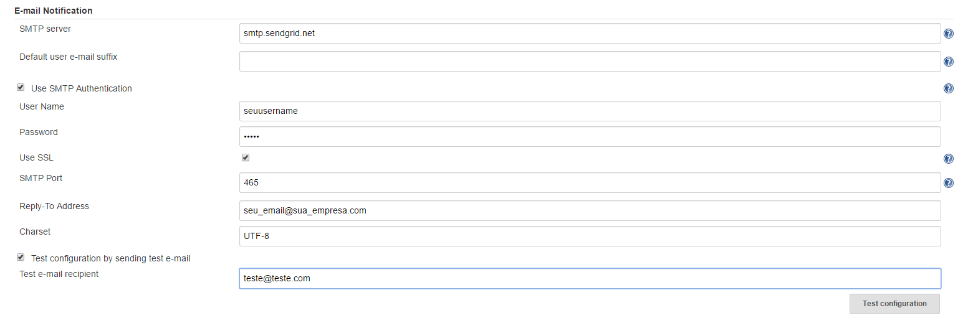Show help for Default user e-mail suffix

(948, 62)
